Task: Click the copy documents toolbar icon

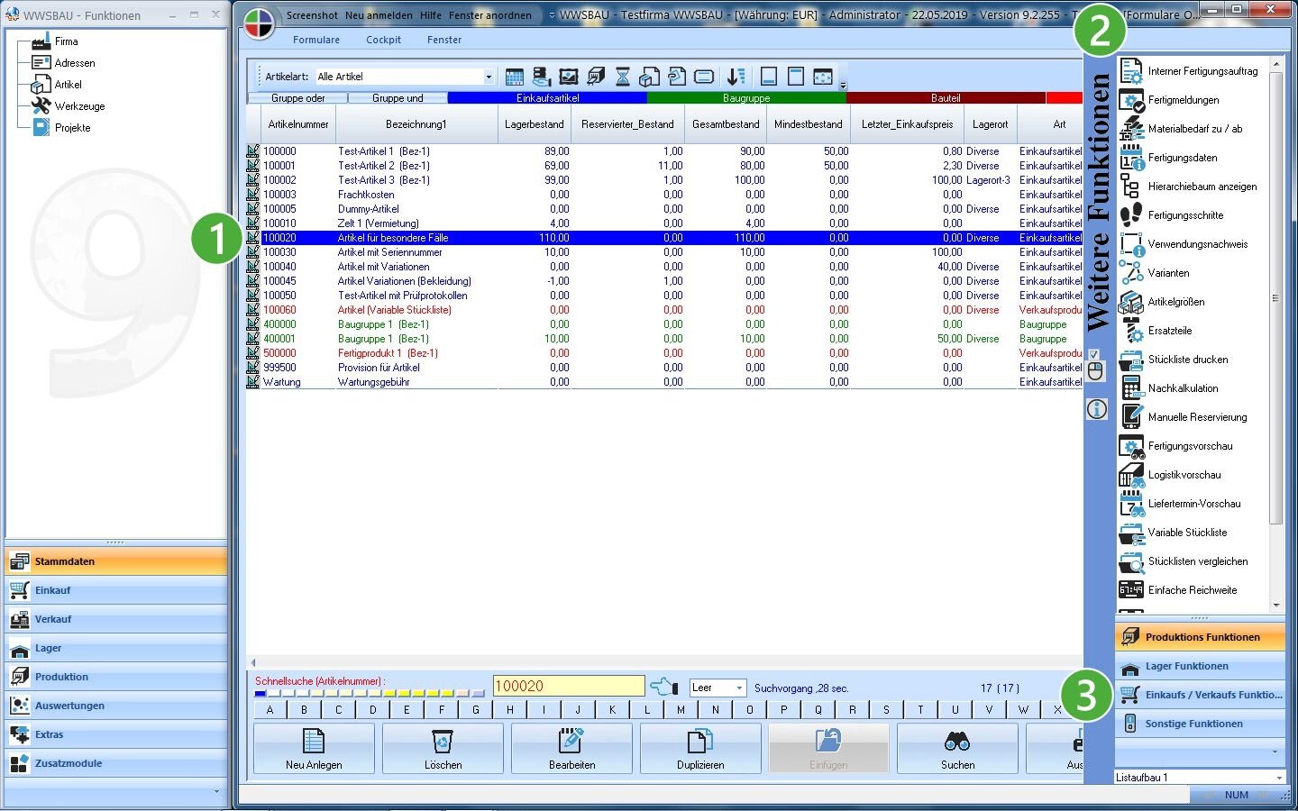Action: tap(677, 77)
